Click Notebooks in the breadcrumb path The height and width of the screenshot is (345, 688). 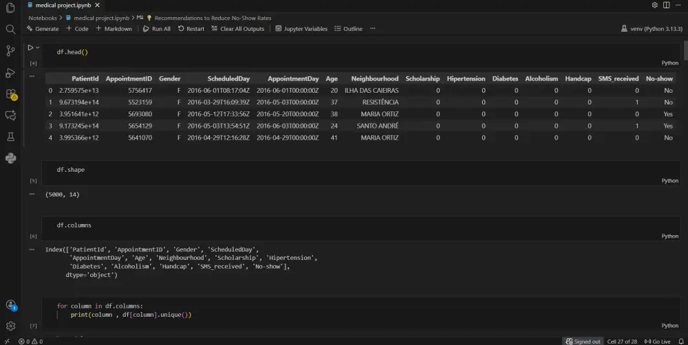click(43, 17)
